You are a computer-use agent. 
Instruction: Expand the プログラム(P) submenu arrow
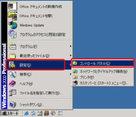(71, 46)
